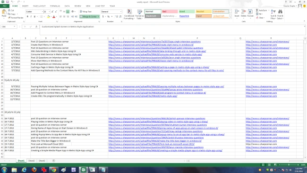This screenshot has width=307, height=173.
Task: Expand the Calibri font name dropdown
Action: pyautogui.click(x=42, y=12)
